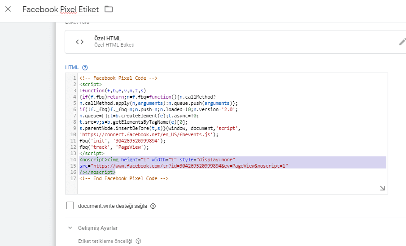Screen dimensions: 406x246
Task: Click the folder icon beside the tag name
Action: 109,9
